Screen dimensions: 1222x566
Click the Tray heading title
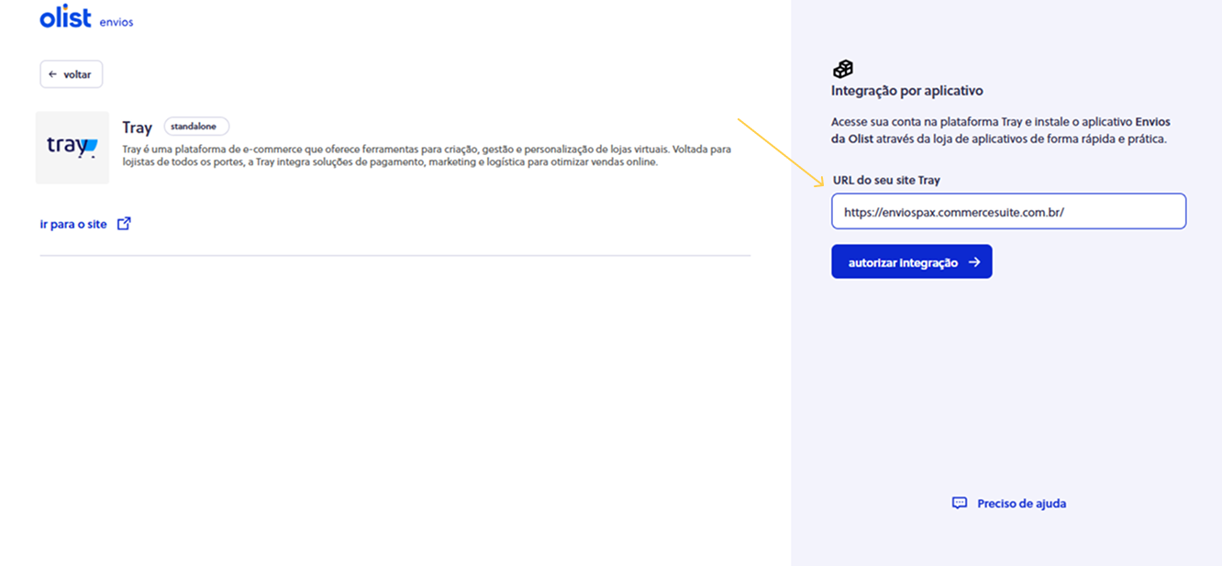(137, 128)
